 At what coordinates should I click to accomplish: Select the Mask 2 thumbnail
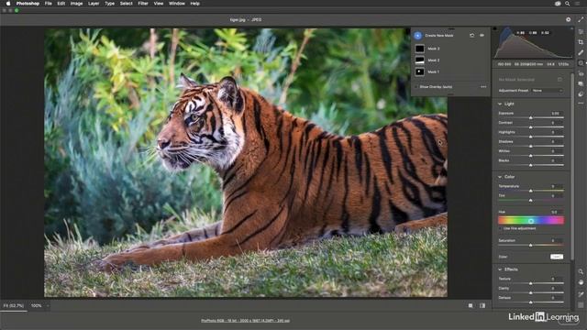pos(420,60)
